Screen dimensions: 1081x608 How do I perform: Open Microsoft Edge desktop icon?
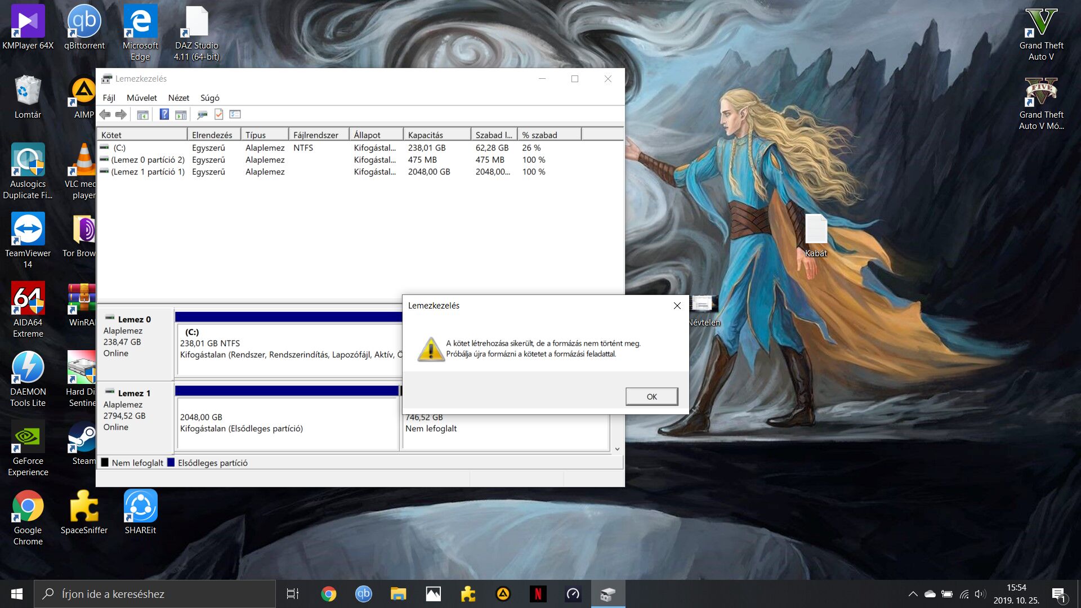pos(141,33)
